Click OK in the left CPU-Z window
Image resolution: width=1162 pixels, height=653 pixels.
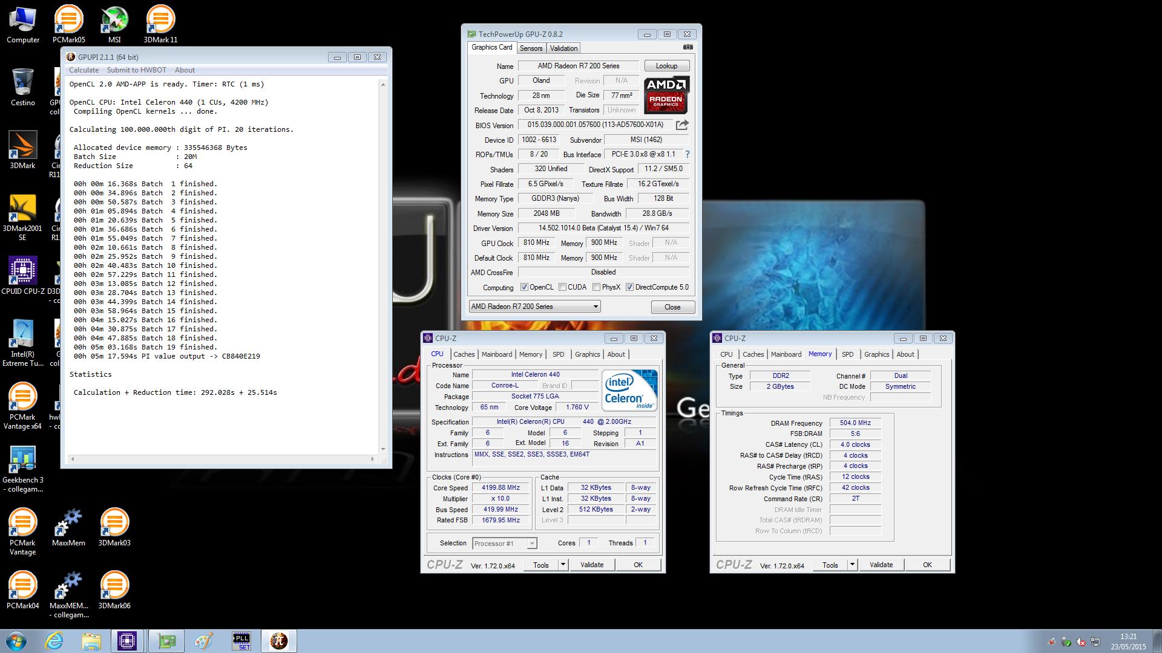[x=638, y=565]
